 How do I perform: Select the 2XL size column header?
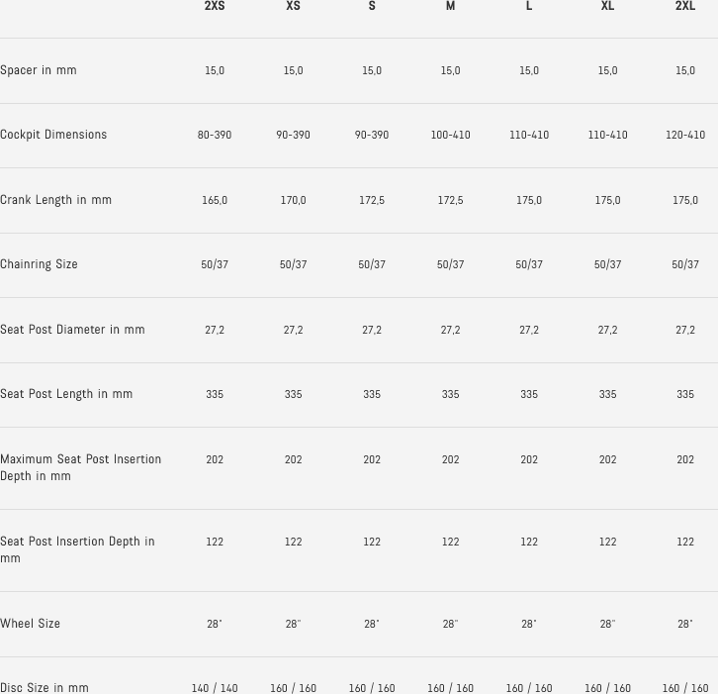[x=685, y=6]
